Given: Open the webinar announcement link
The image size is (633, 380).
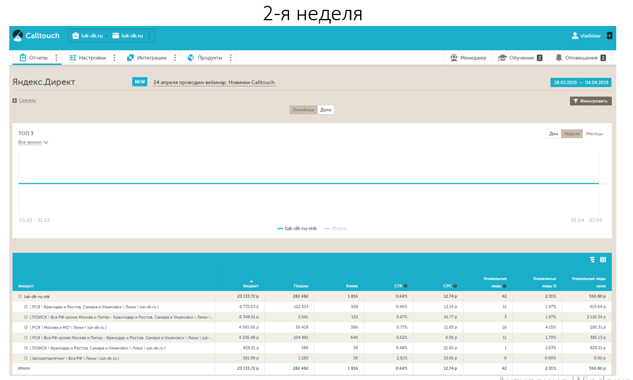Looking at the screenshot, I should (214, 82).
